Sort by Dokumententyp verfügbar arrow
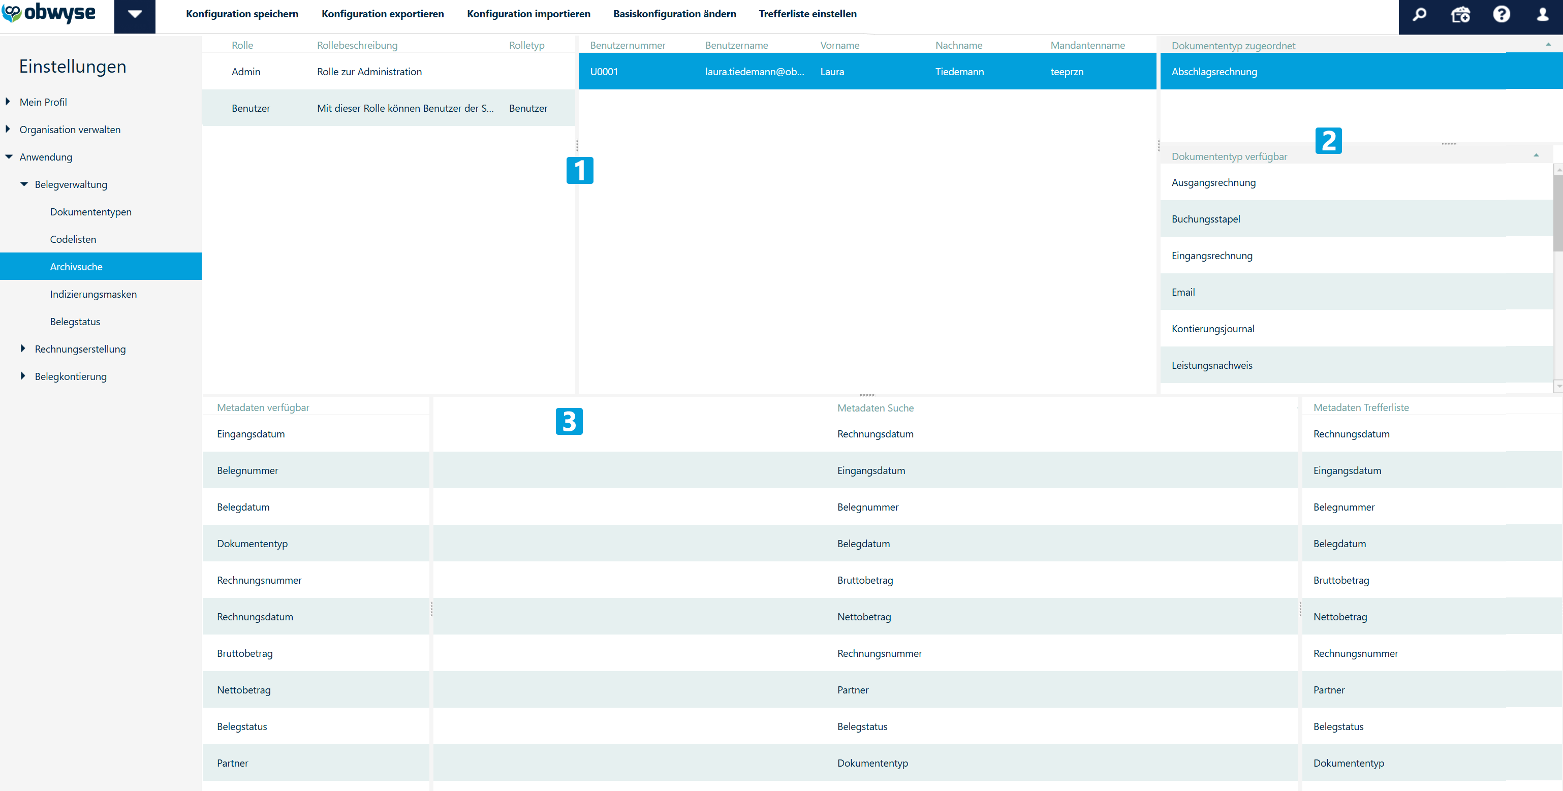The image size is (1563, 791). [x=1536, y=155]
